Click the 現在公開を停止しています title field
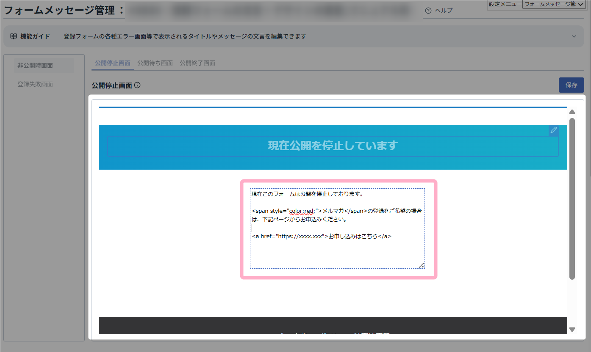The image size is (591, 352). [333, 146]
